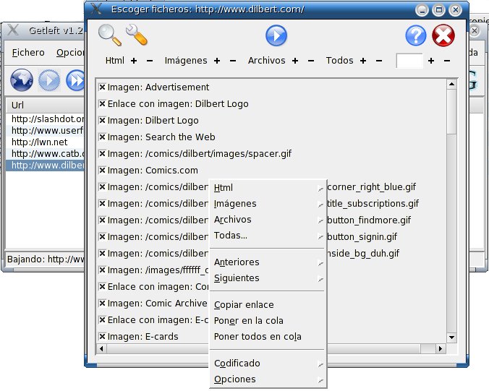Expand Siguientes submenu
This screenshot has width=489, height=391.
click(x=268, y=278)
